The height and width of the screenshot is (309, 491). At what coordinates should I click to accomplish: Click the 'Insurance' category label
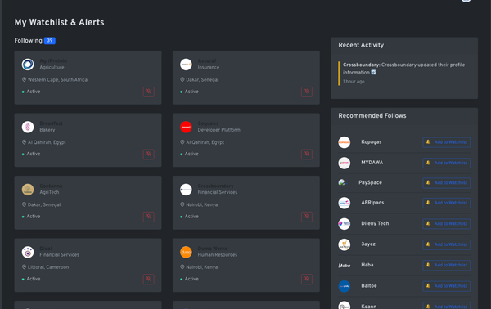[209, 68]
